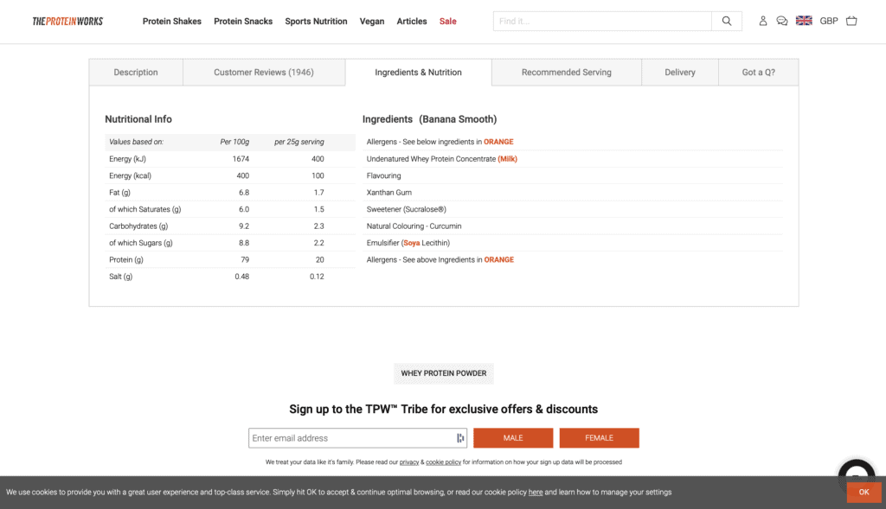The height and width of the screenshot is (509, 886).
Task: Select 'Allergens - See above Ingredients' line
Action: pyautogui.click(x=440, y=260)
